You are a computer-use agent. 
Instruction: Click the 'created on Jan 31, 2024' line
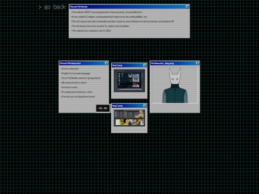click(91, 31)
